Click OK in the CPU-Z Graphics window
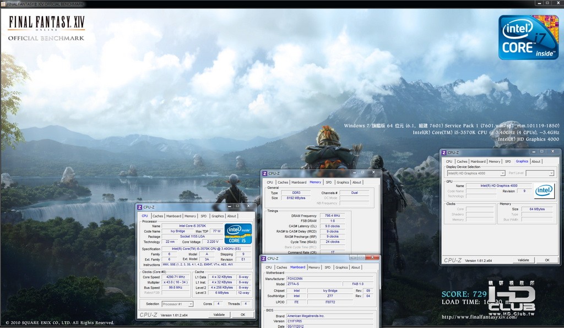 [547, 260]
